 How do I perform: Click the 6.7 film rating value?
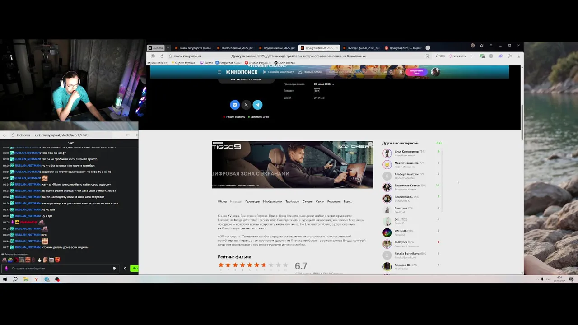point(301,266)
